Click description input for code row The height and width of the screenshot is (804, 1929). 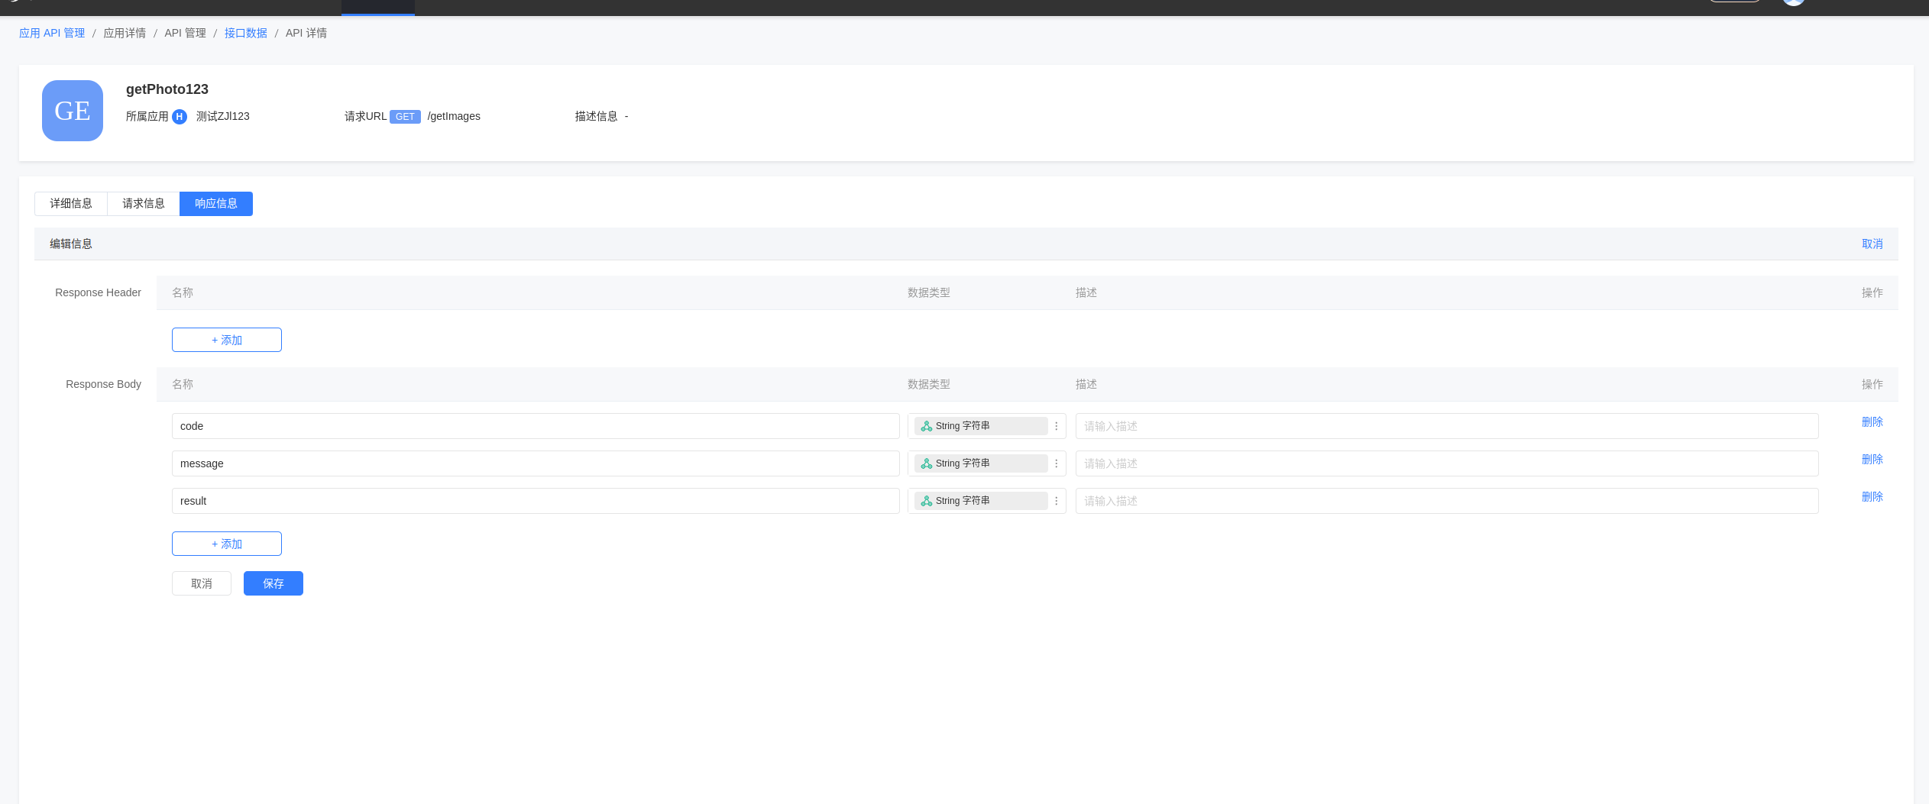click(1447, 426)
